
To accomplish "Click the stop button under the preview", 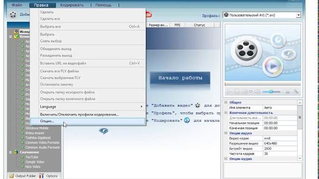I will point(237,91).
